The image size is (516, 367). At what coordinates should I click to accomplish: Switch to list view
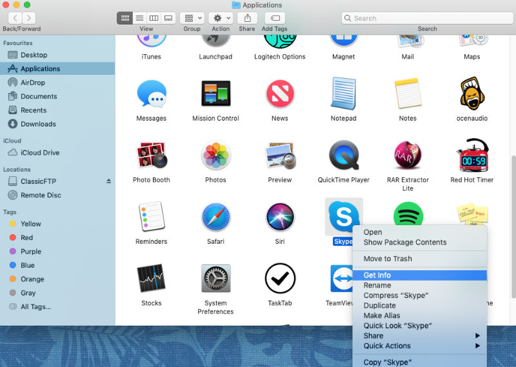click(139, 18)
